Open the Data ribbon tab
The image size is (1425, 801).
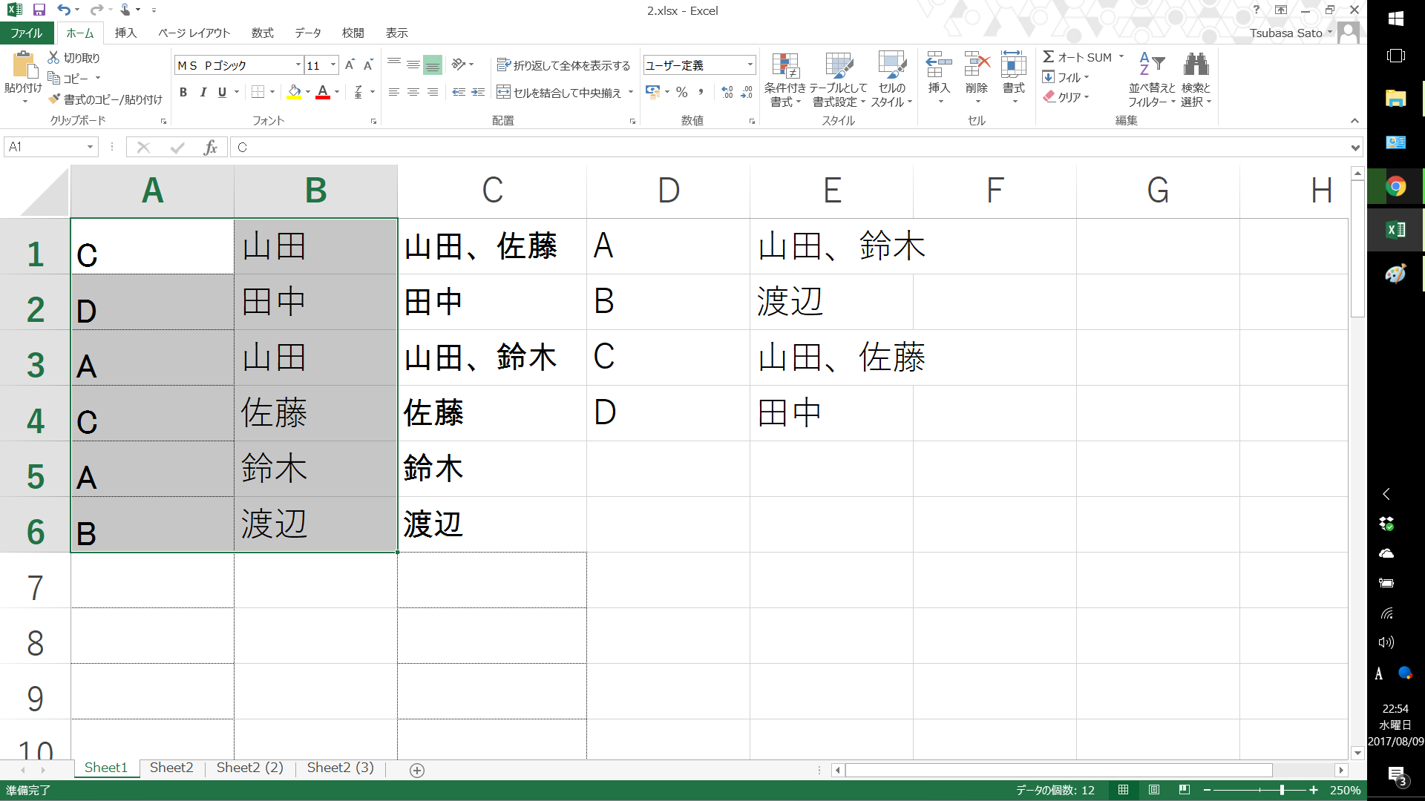[307, 33]
